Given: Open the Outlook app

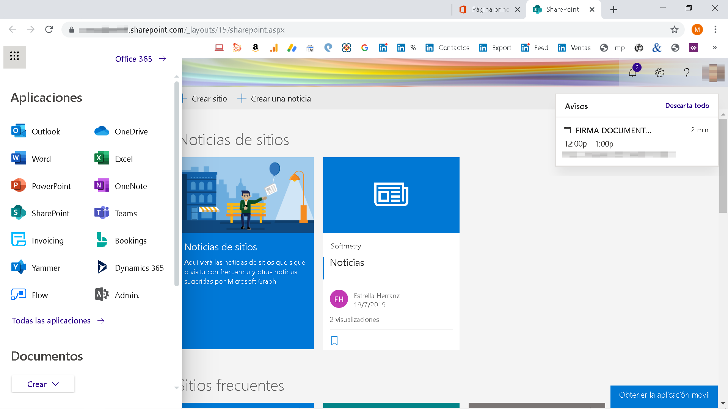Looking at the screenshot, I should pos(36,131).
